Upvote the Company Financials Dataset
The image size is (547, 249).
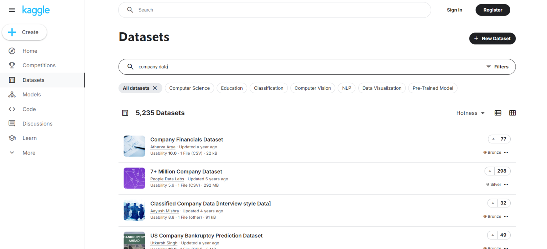[x=493, y=139]
